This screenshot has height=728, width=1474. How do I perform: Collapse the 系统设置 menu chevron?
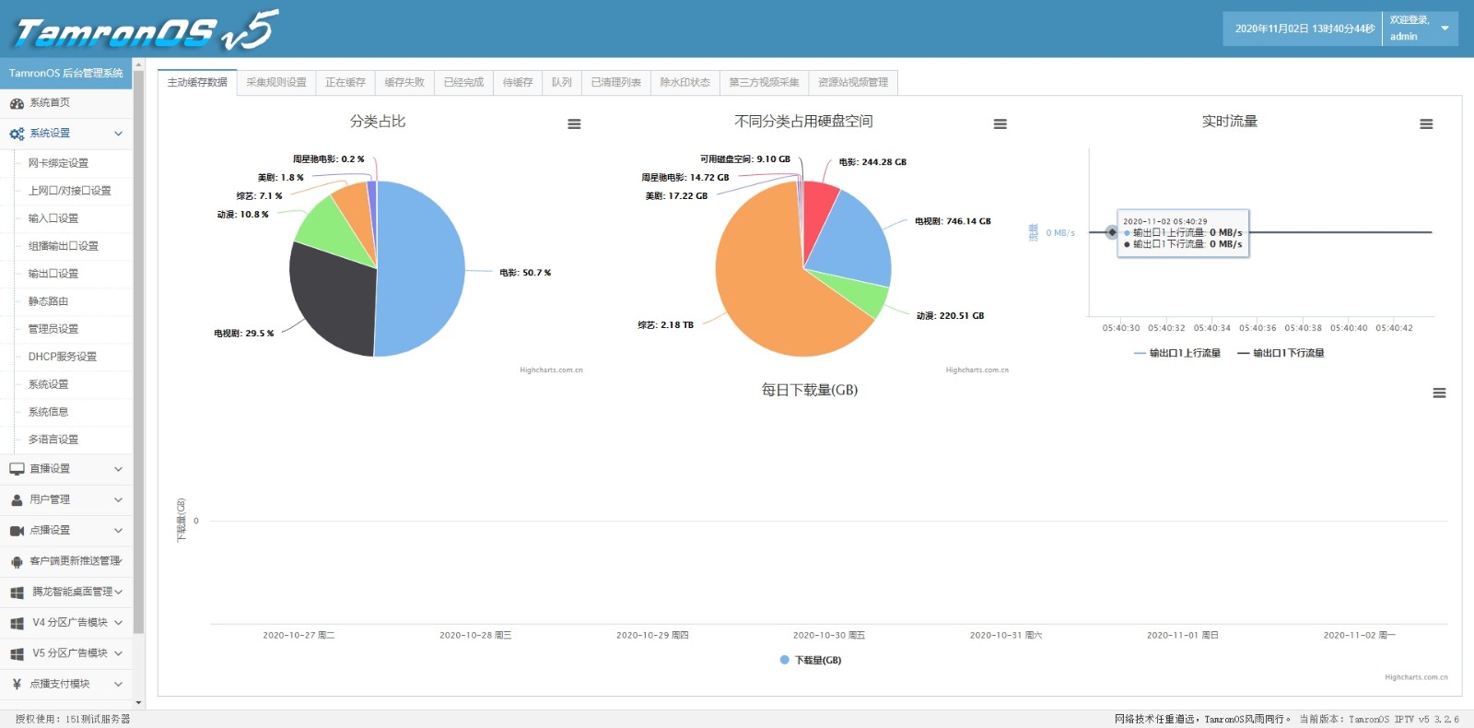coord(118,134)
